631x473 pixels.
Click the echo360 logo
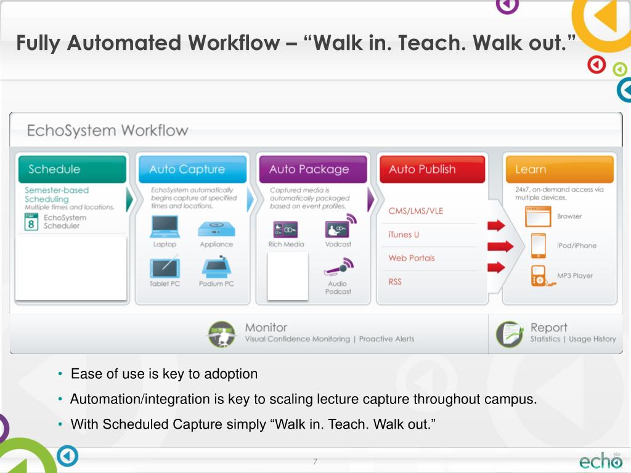(x=600, y=461)
